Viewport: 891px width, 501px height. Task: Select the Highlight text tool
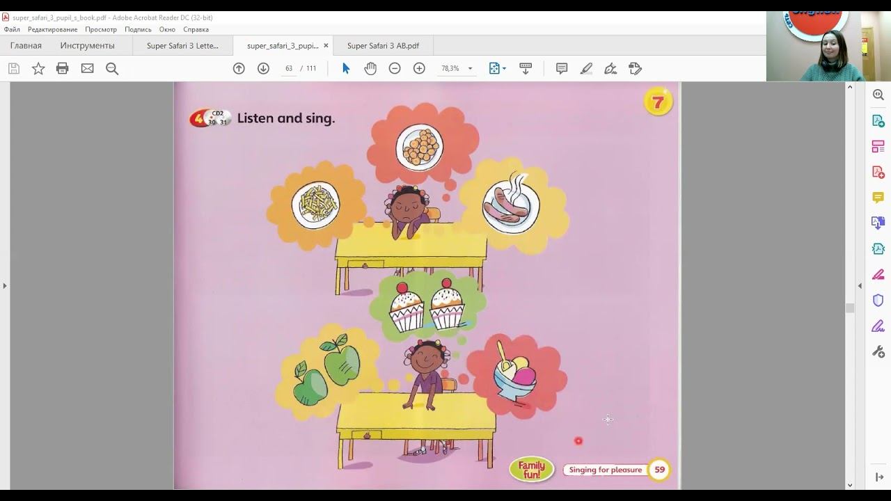pyautogui.click(x=586, y=68)
